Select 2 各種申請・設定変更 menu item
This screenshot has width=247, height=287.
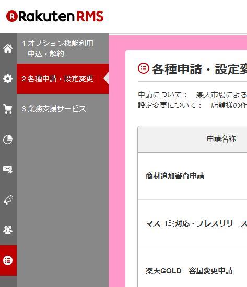click(63, 79)
